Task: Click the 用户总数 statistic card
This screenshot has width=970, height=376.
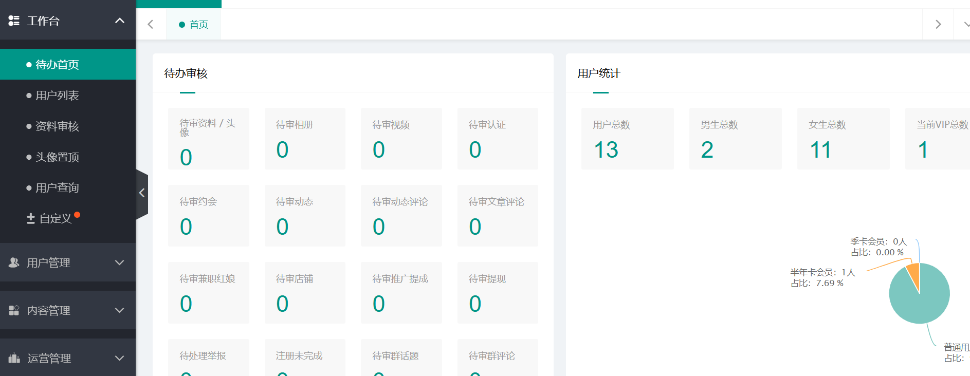Action: coord(627,139)
